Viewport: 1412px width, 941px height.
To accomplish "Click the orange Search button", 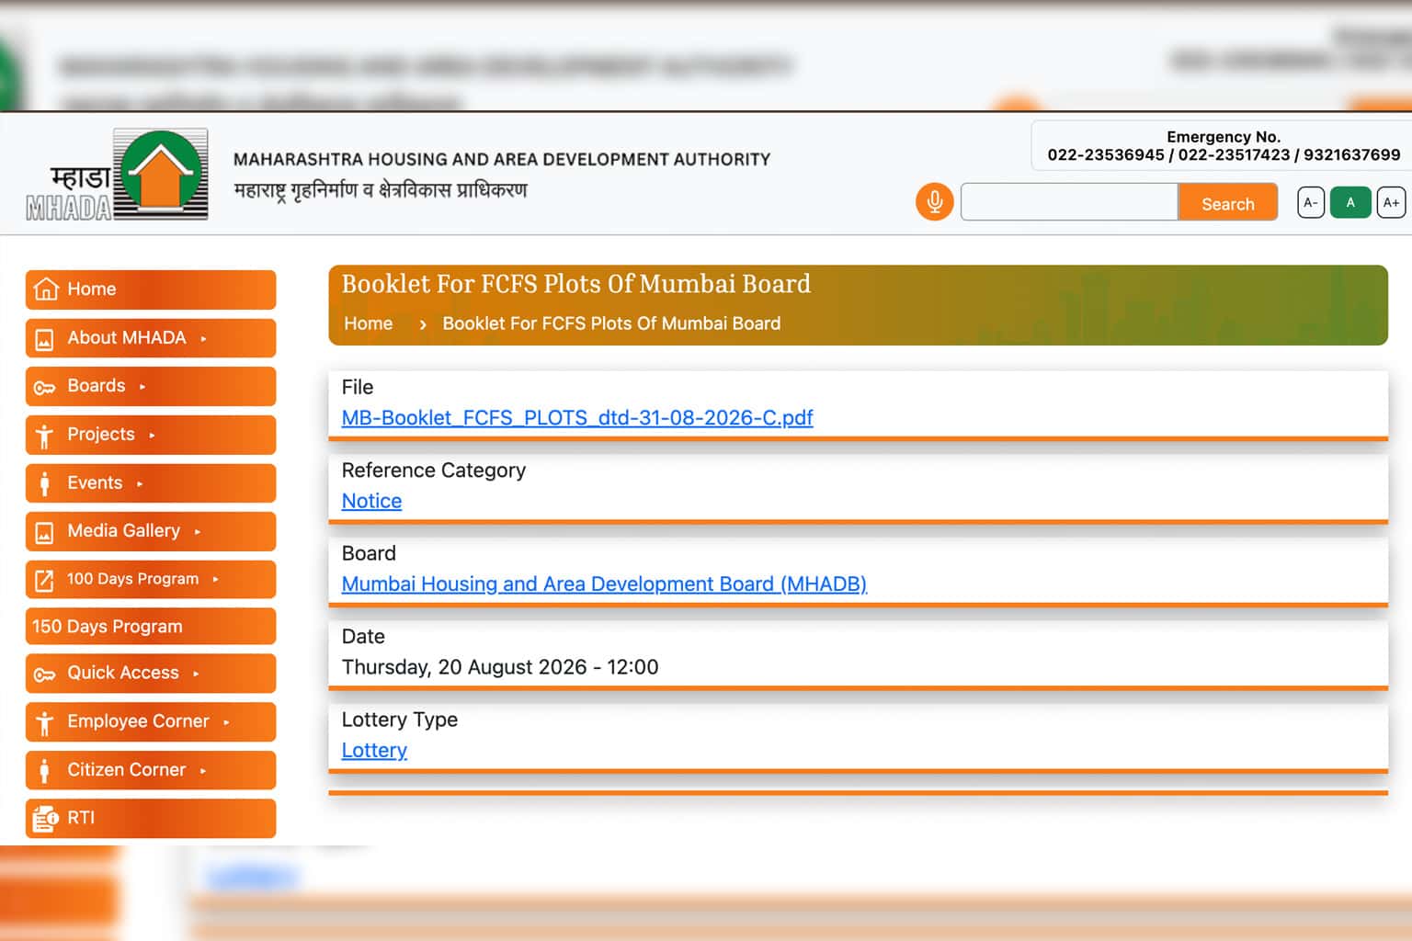I will (x=1227, y=202).
